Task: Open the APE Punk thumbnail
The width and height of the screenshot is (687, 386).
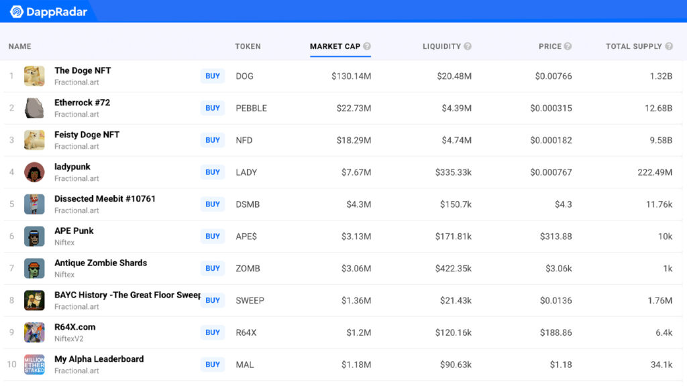Action: click(34, 237)
